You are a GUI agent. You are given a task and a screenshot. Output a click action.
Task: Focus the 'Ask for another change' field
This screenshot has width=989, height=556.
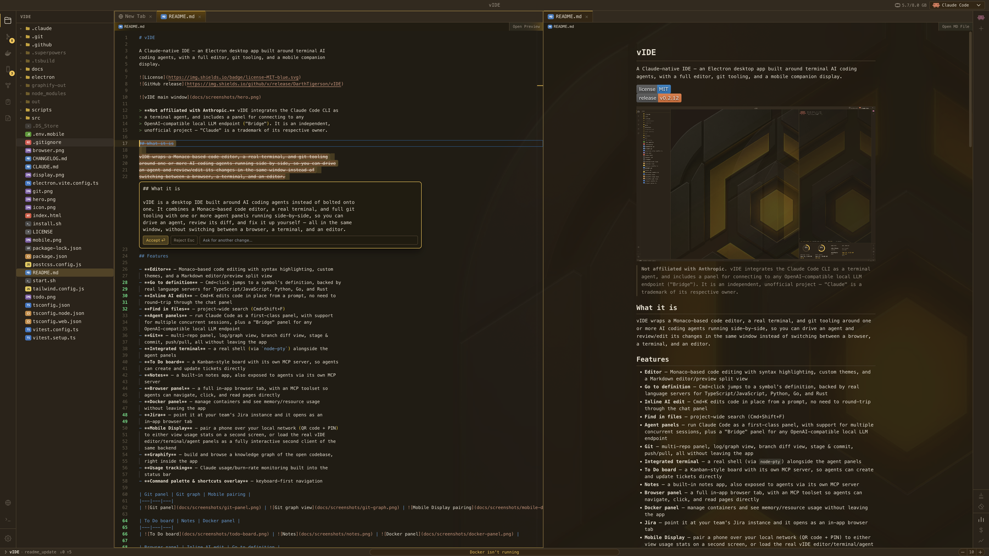pyautogui.click(x=308, y=240)
